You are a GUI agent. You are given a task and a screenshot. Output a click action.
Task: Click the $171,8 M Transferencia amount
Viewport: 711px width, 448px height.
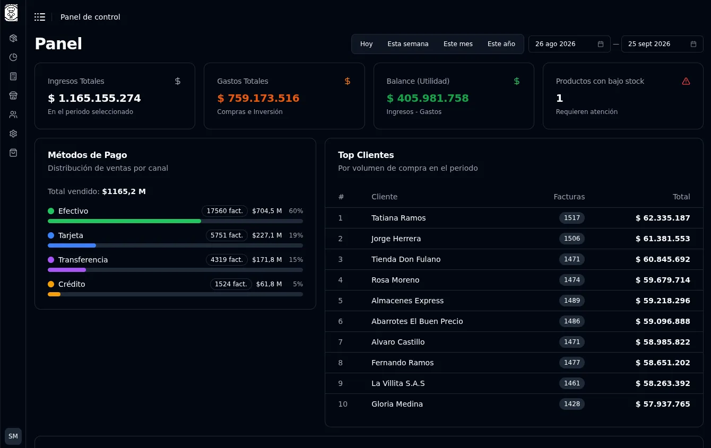click(267, 260)
